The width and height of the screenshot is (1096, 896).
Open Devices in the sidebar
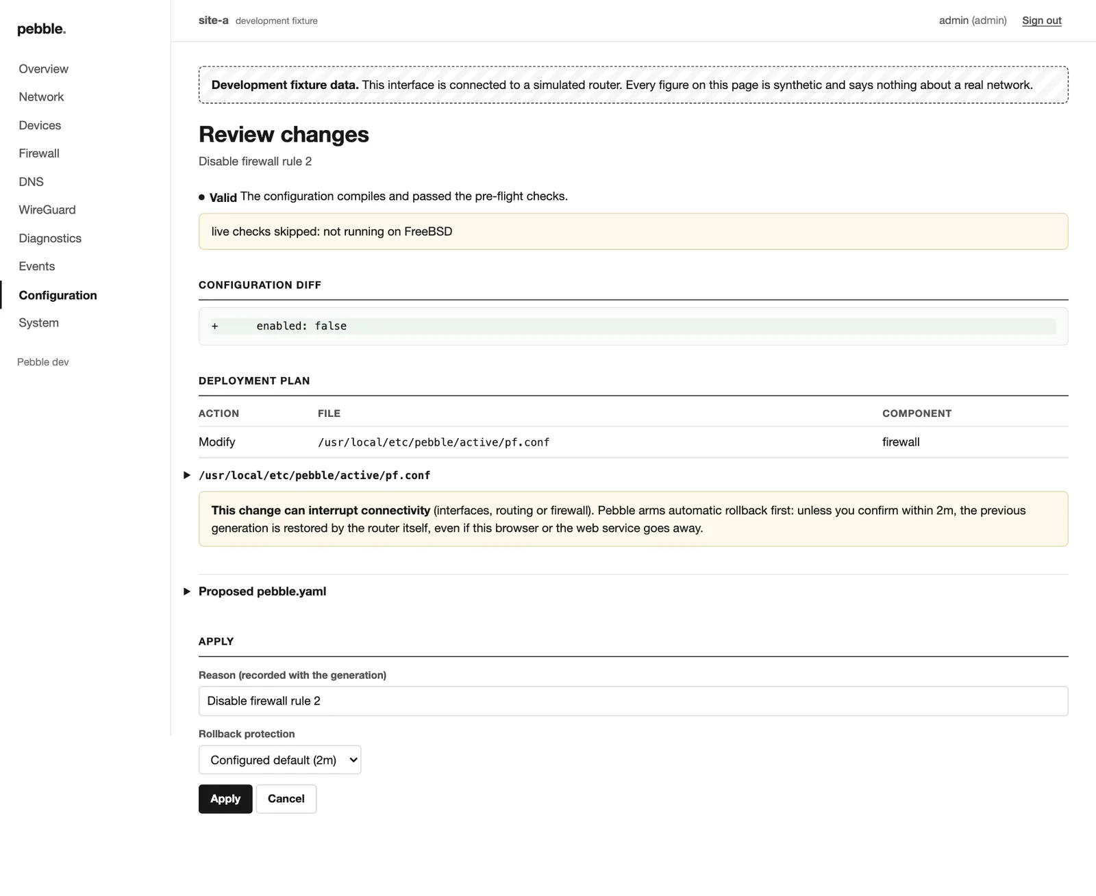click(40, 125)
